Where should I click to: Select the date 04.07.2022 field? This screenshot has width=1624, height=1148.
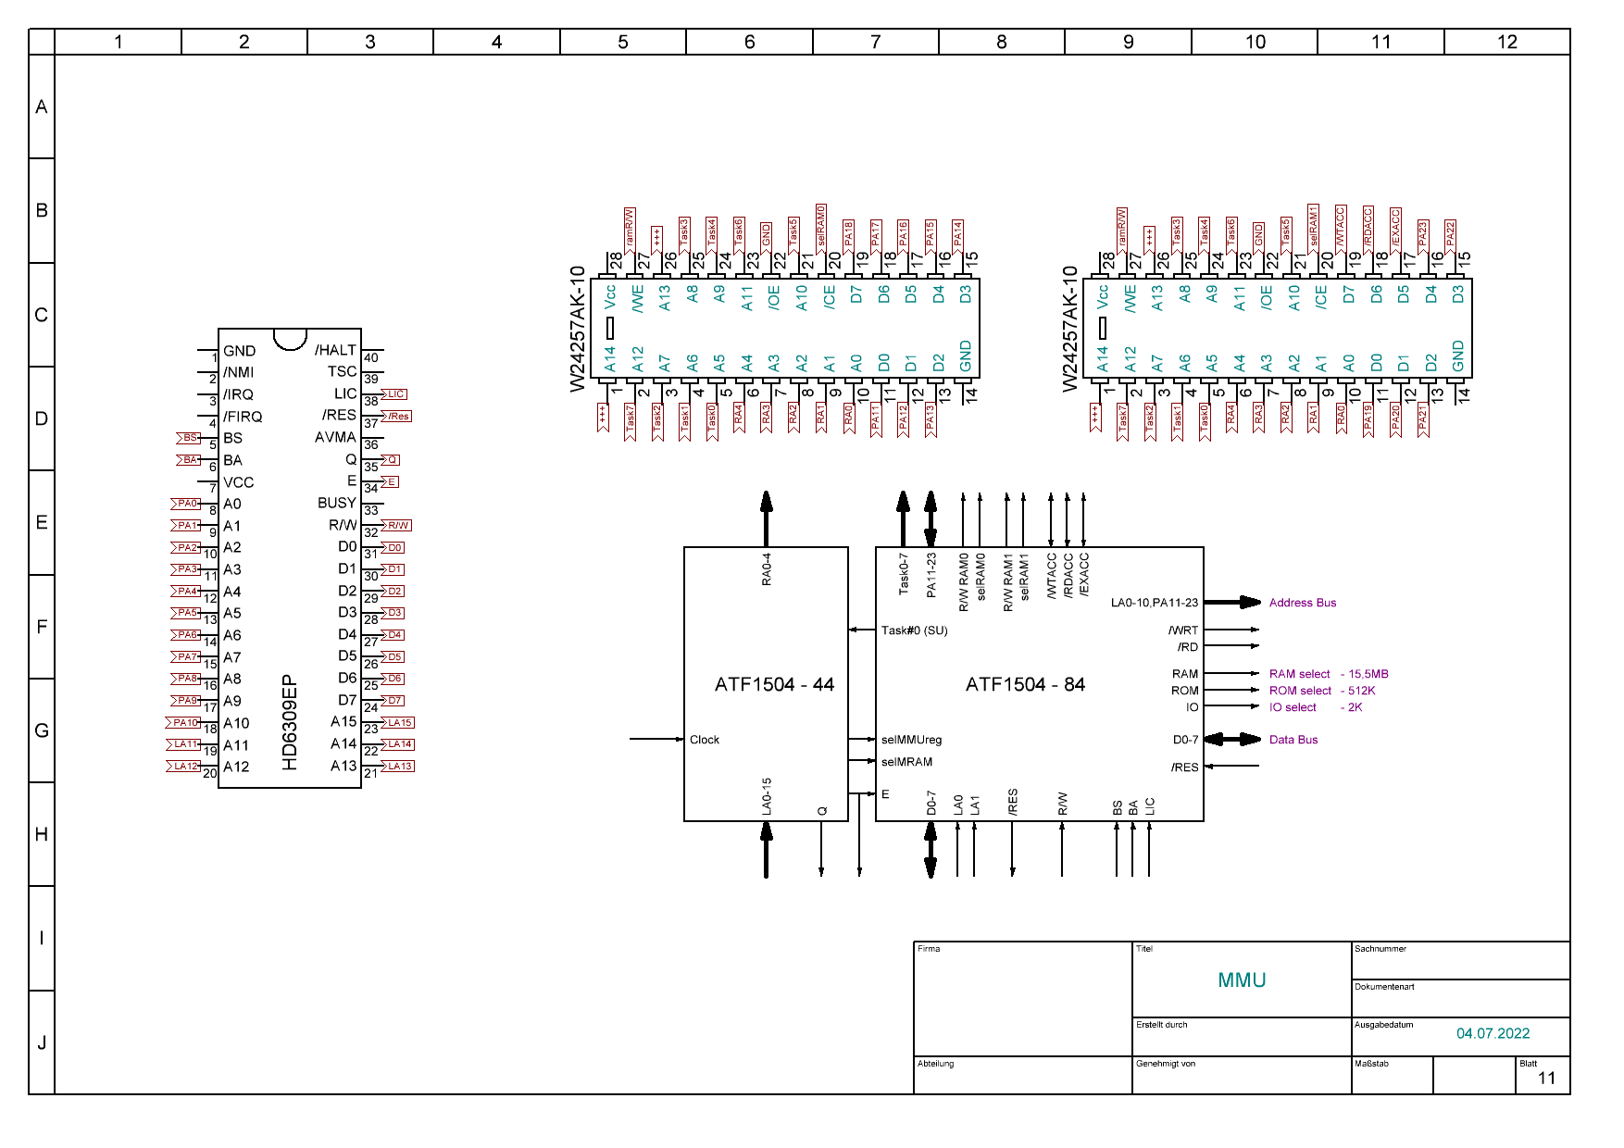[x=1493, y=1034]
